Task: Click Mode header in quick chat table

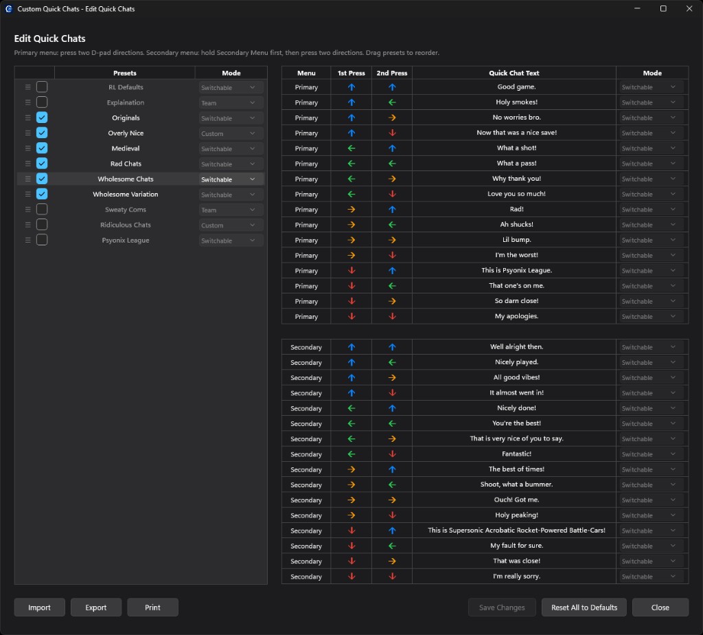Action: [652, 73]
